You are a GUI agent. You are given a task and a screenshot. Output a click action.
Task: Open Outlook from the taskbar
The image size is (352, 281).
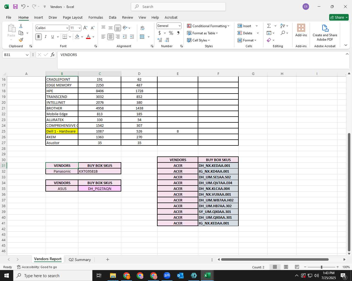point(180,276)
